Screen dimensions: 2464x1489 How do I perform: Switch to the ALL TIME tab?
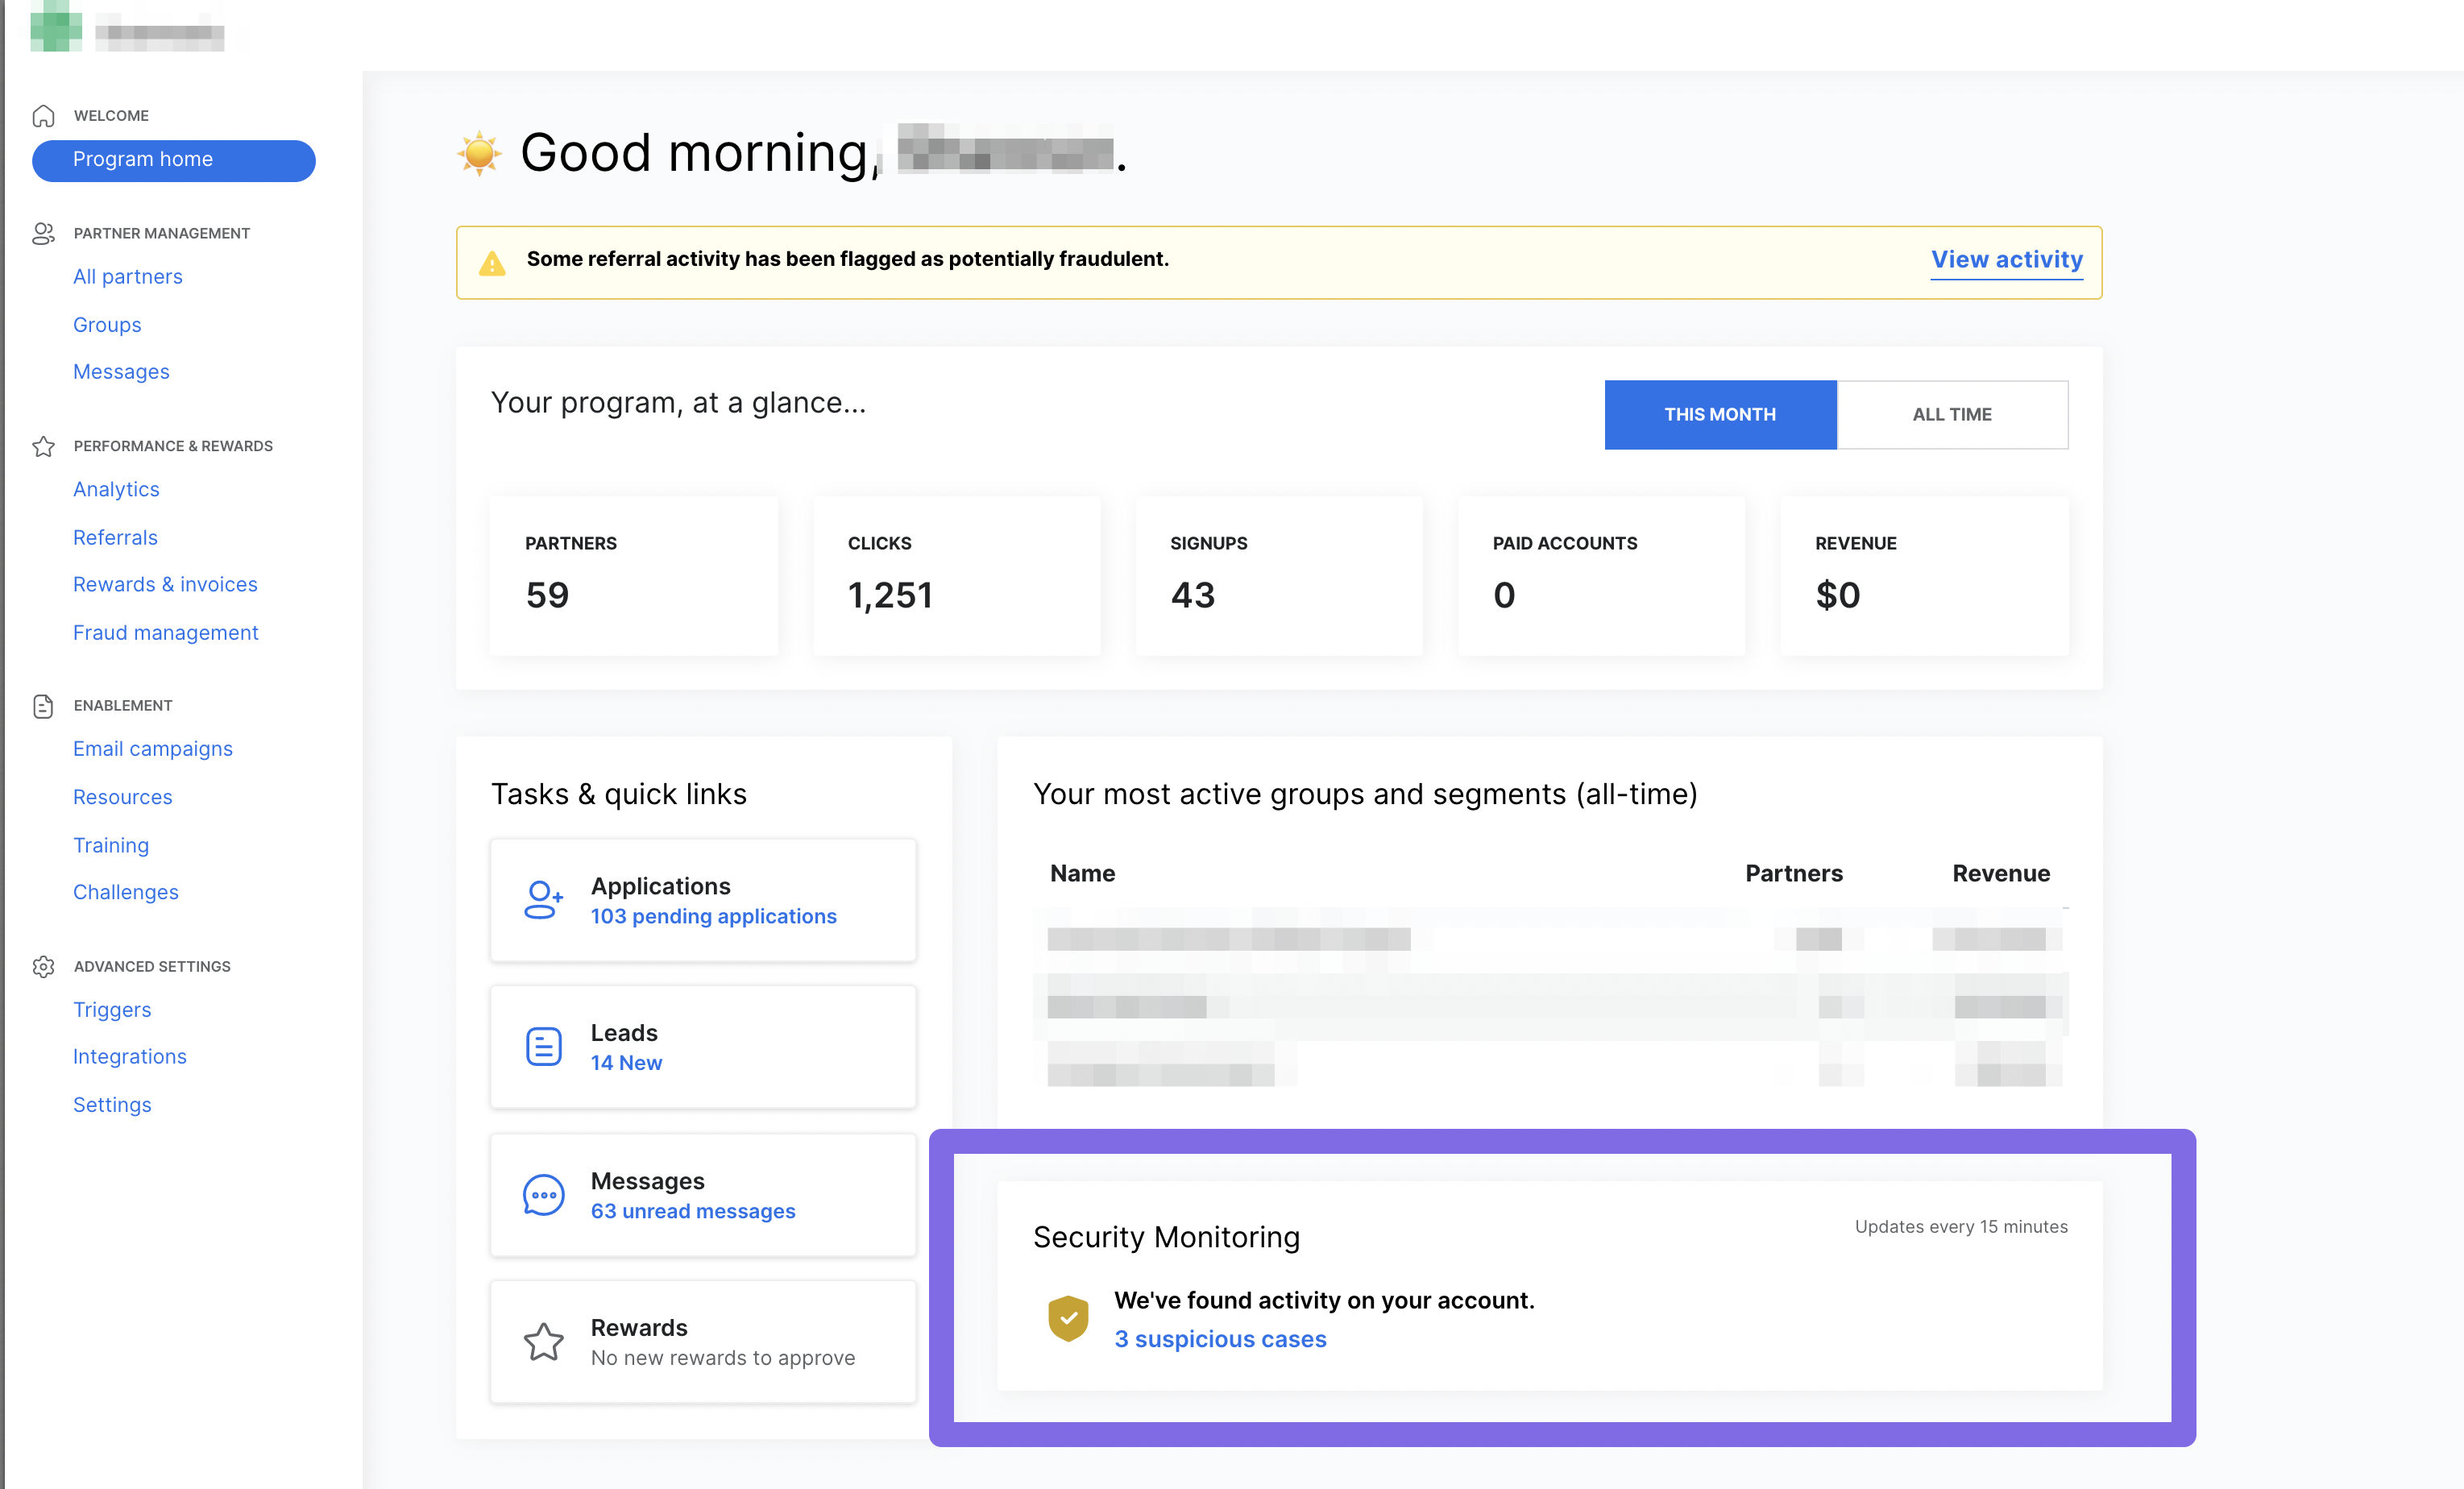[x=1951, y=414]
